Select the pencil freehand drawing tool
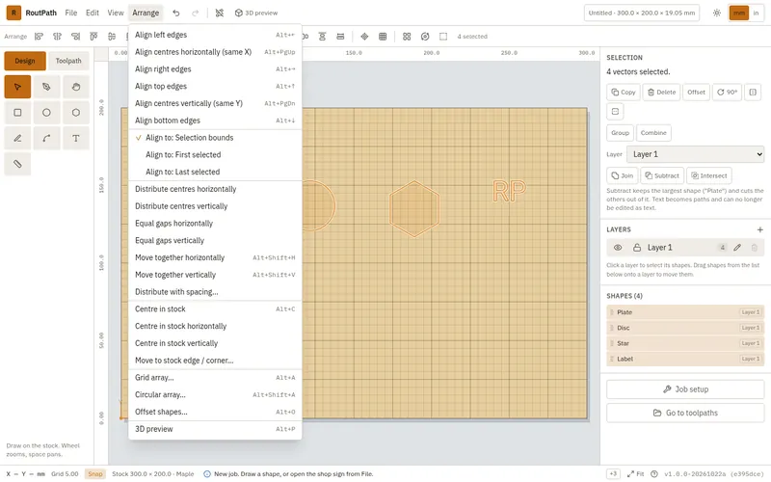This screenshot has width=771, height=482. 17,138
